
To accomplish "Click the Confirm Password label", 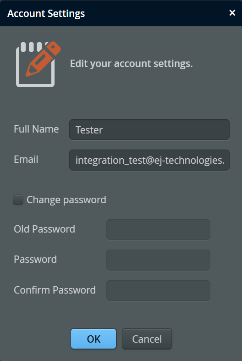I will click(55, 290).
